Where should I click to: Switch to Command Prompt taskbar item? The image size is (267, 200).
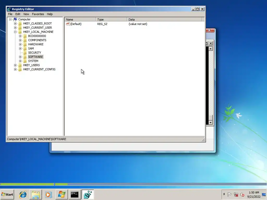[x=75, y=195]
